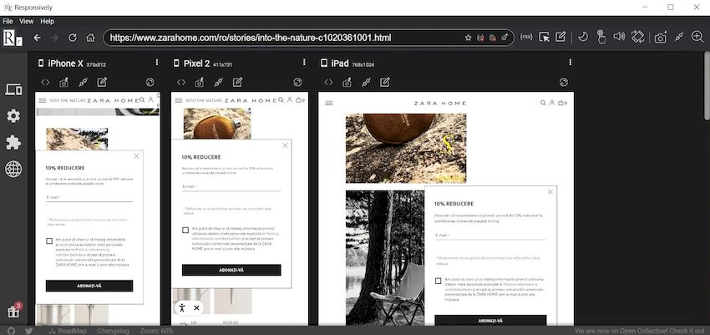Screen dimensions: 710x335
Task: Clear storage using the address bar icon
Action: 480,38
